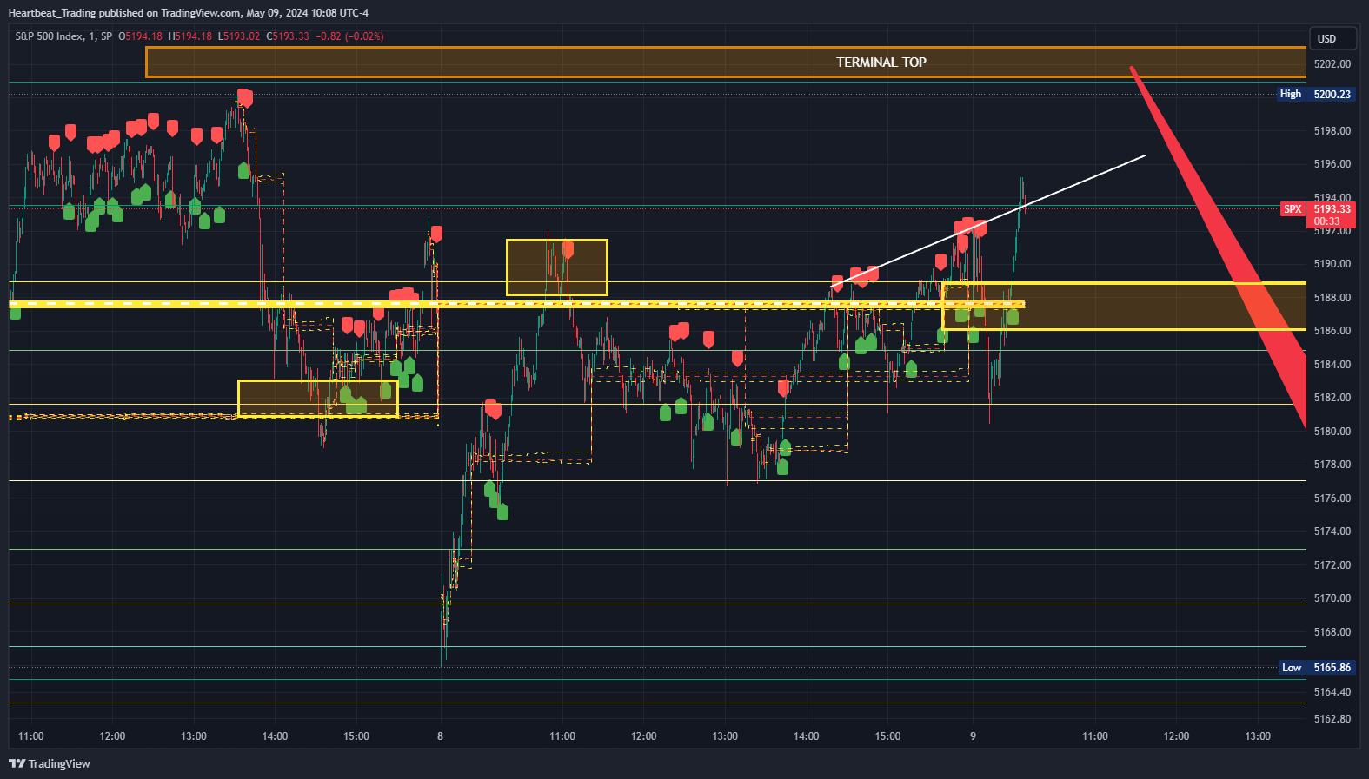This screenshot has width=1369, height=779.
Task: Click the 5174.00 price scale label
Action: pos(1332,531)
